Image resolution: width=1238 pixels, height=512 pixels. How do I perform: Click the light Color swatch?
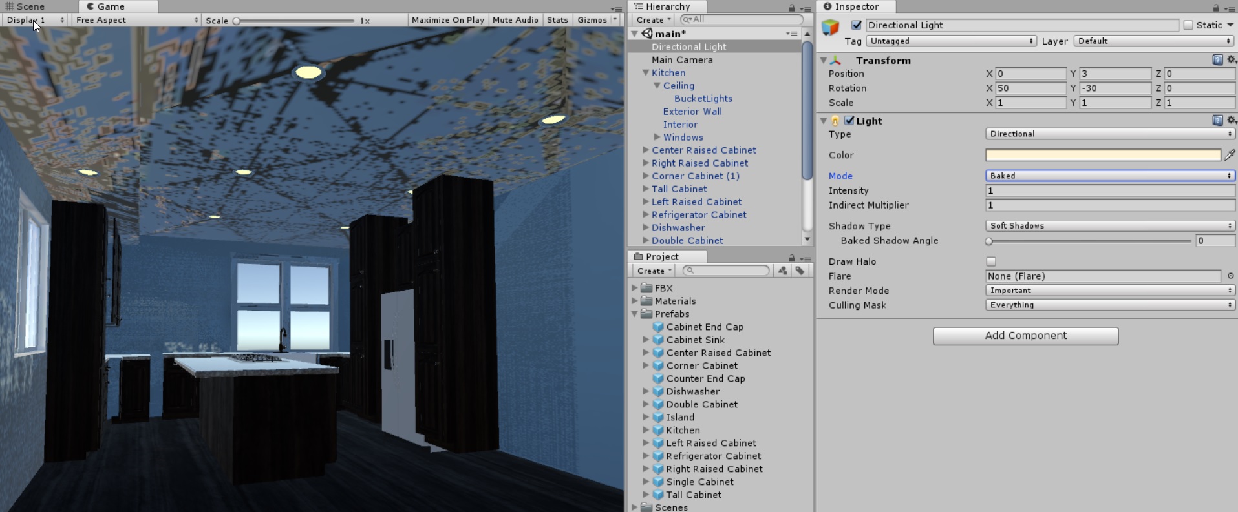coord(1103,155)
